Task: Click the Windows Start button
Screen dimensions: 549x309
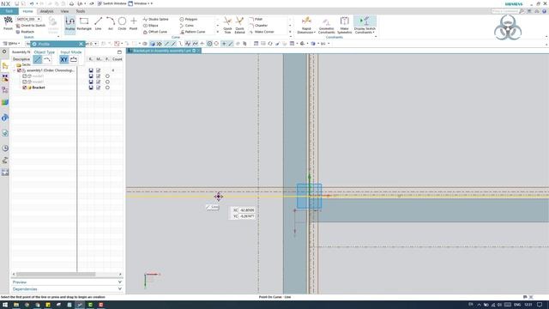Action: 5,305
